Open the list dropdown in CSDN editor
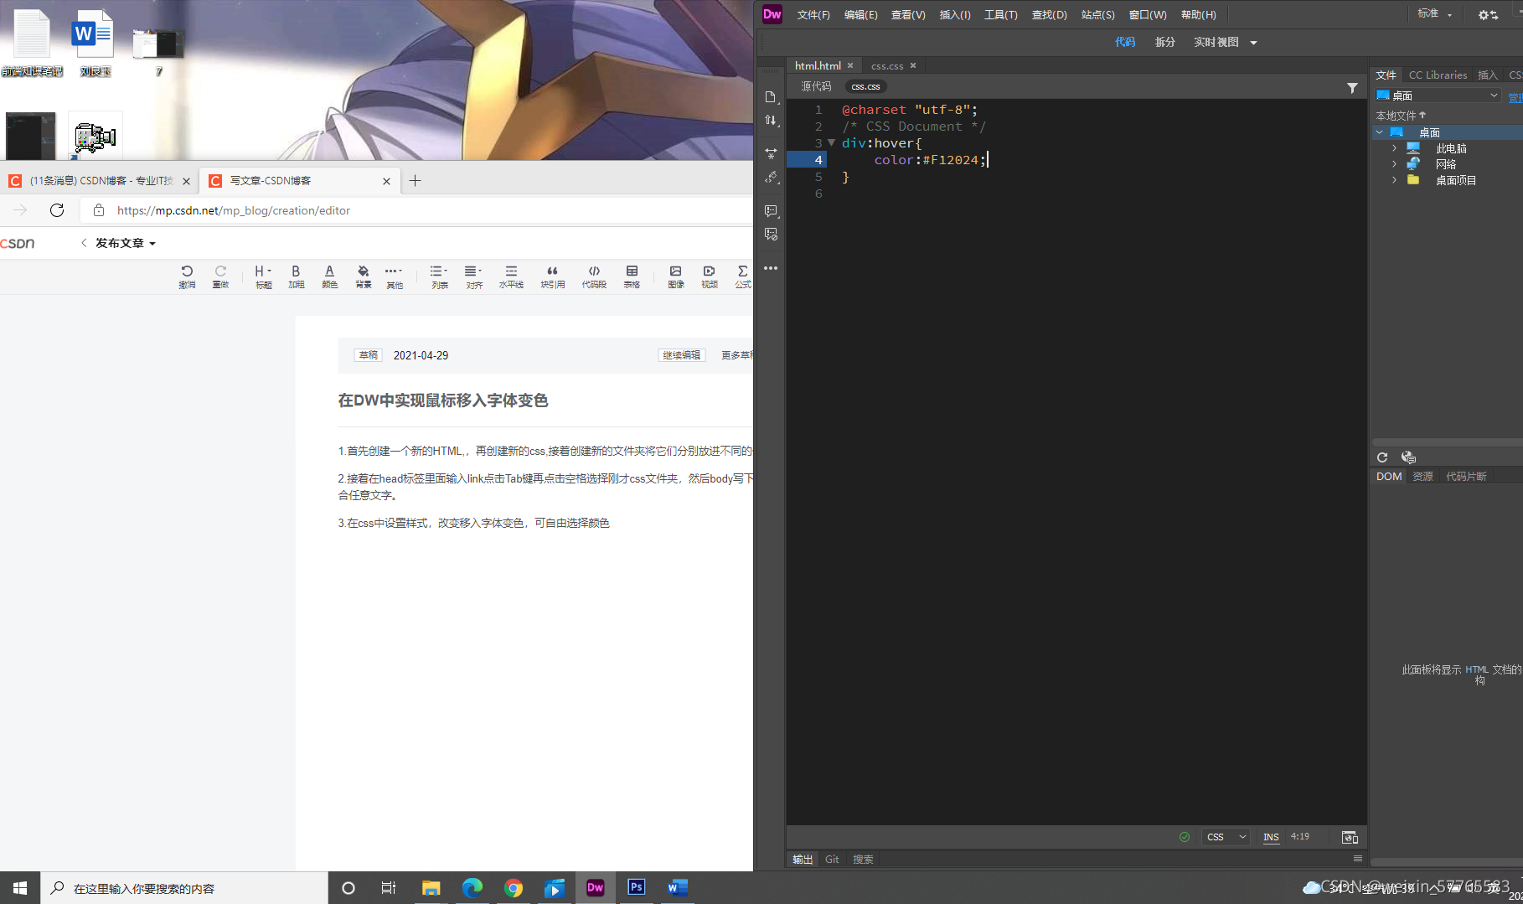Viewport: 1523px width, 904px height. tap(439, 276)
